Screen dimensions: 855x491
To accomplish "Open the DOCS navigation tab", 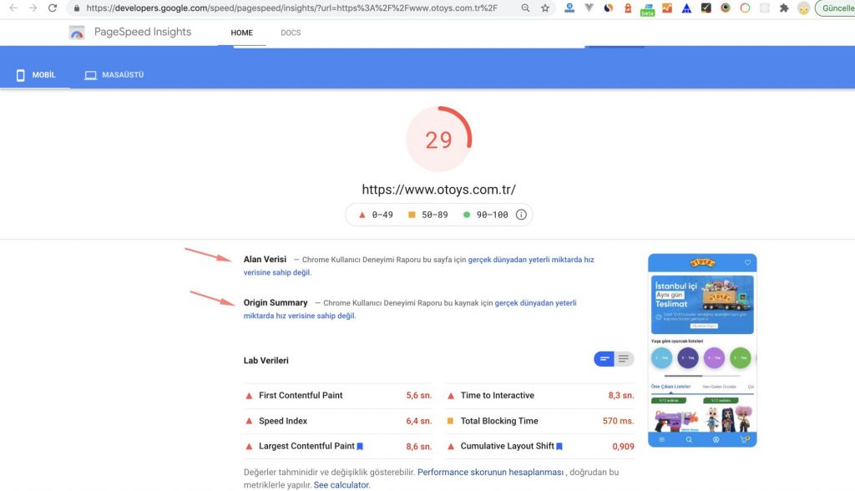I will click(x=291, y=33).
